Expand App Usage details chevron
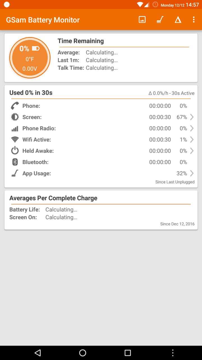Image resolution: width=202 pixels, height=360 pixels. click(192, 173)
